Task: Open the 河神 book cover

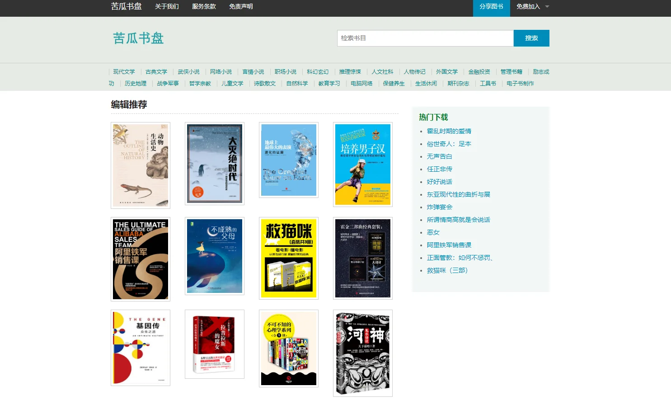Action: (x=363, y=353)
